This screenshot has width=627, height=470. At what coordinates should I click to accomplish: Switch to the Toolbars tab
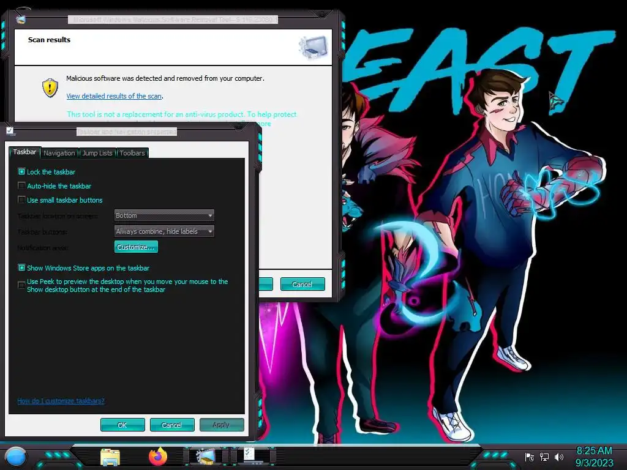(x=132, y=153)
